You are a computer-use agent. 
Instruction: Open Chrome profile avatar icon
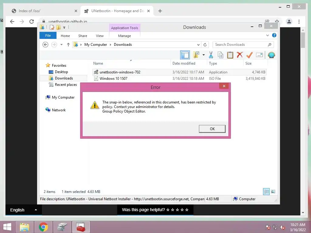[289, 22]
